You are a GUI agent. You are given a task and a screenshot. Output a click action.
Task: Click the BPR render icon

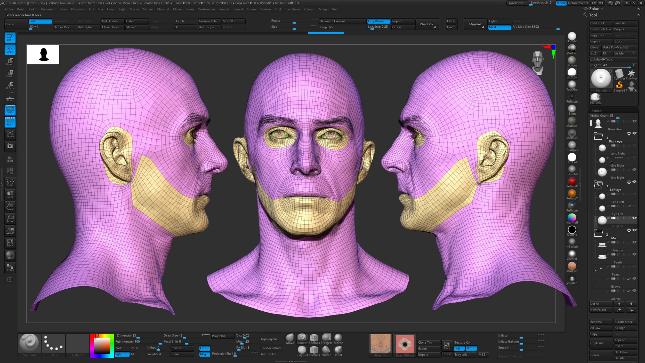[x=10, y=255]
